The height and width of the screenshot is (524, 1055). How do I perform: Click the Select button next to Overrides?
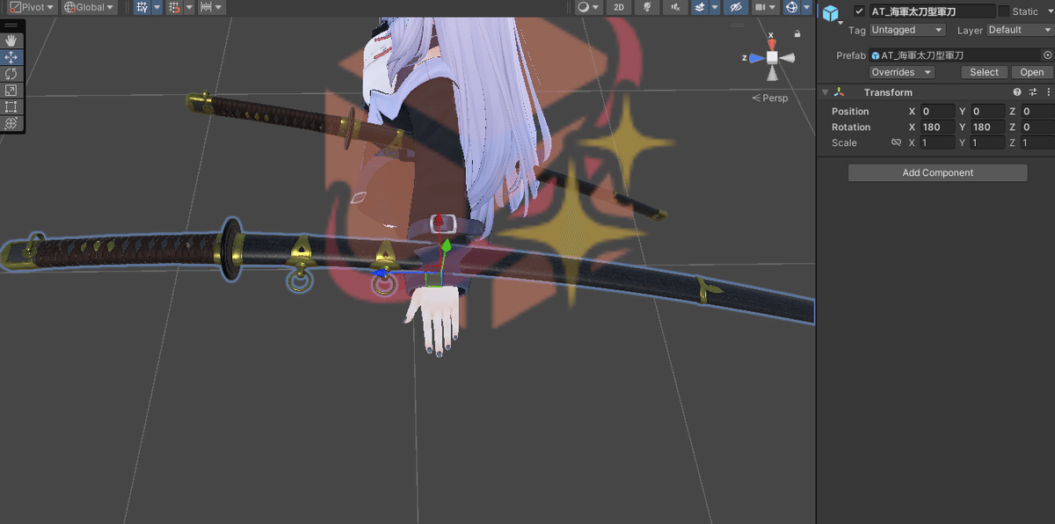click(x=984, y=72)
